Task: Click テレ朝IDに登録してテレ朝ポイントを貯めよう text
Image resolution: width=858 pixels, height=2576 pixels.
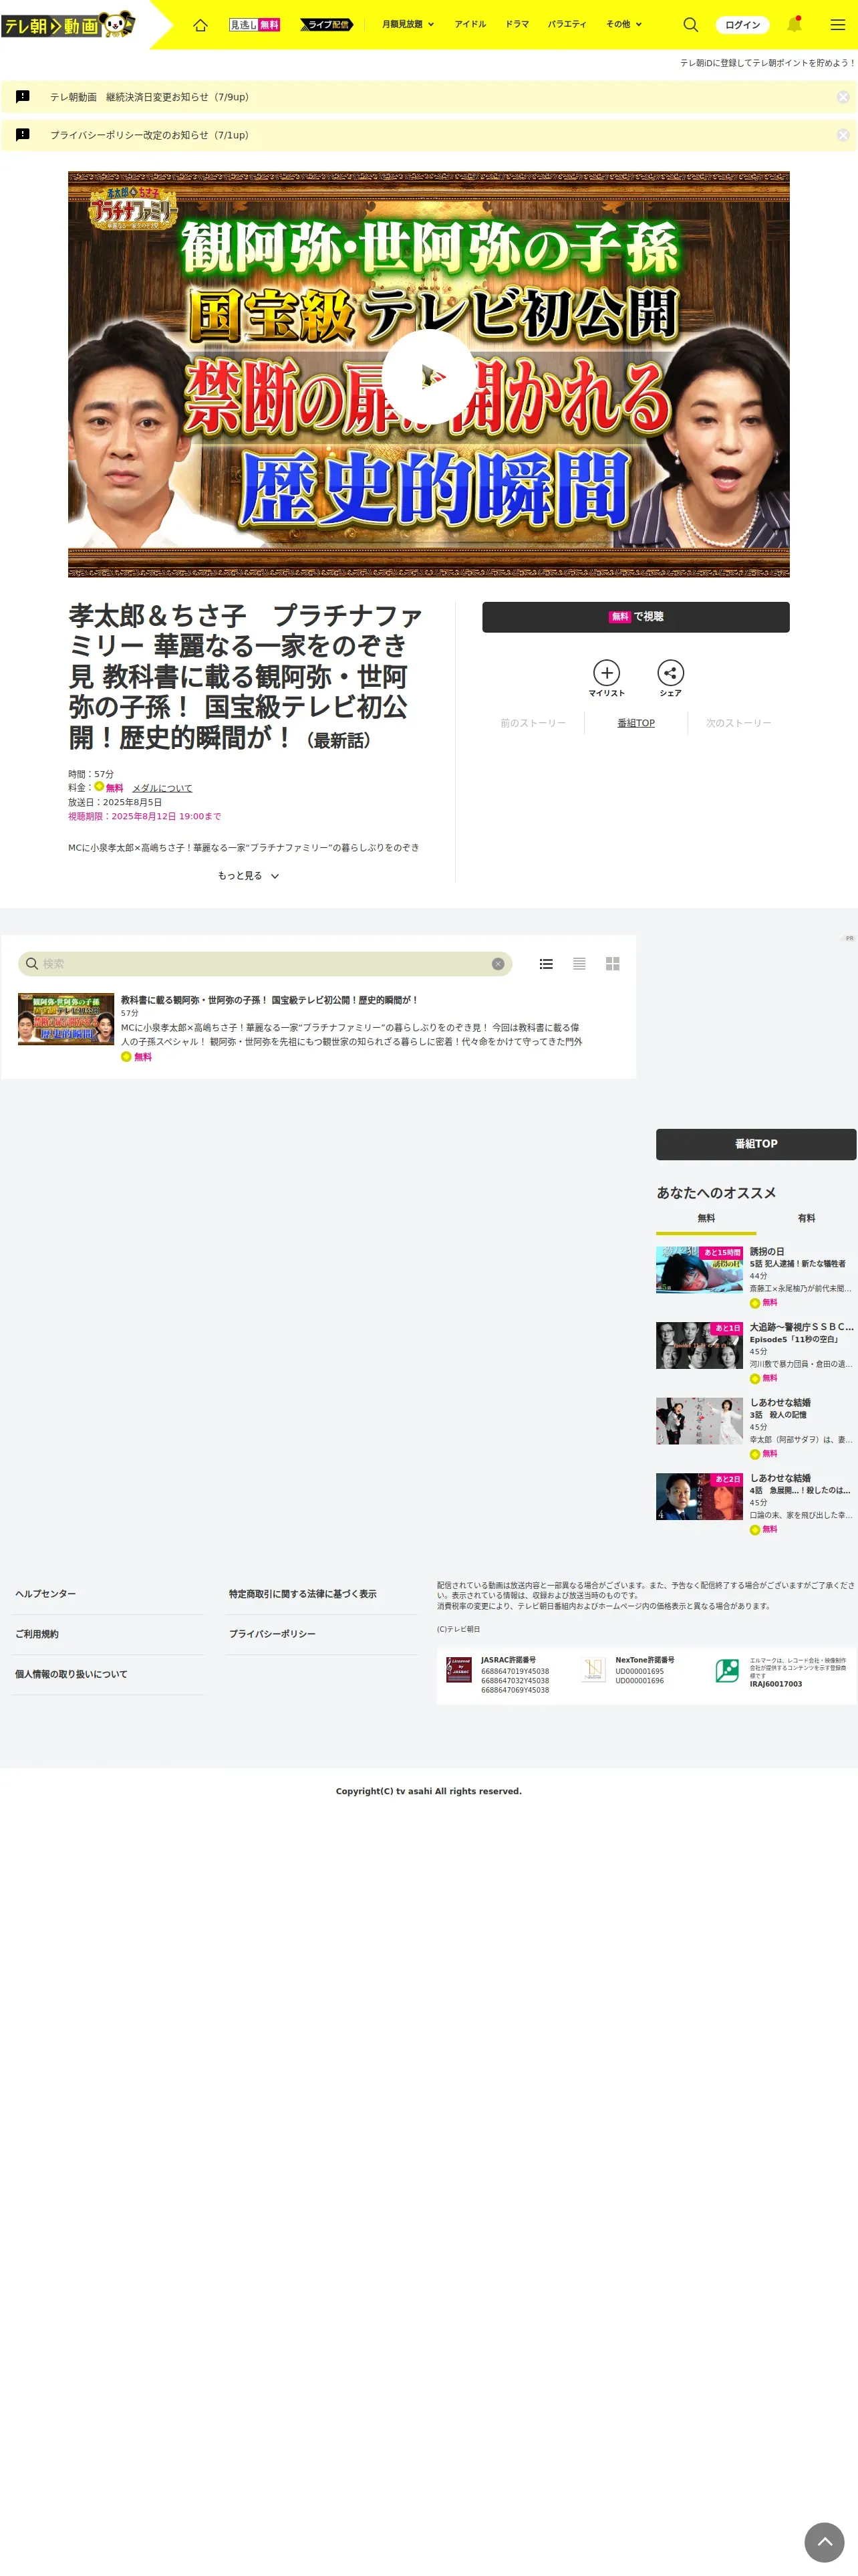Action: tap(767, 63)
